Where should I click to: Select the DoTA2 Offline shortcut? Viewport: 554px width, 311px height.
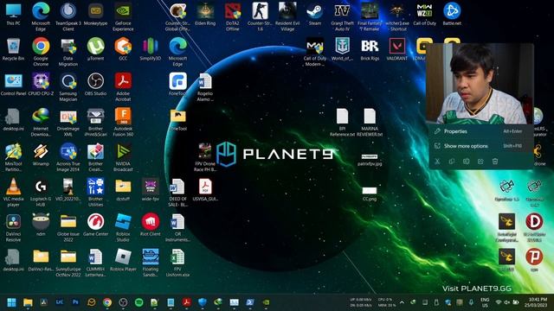(x=233, y=16)
